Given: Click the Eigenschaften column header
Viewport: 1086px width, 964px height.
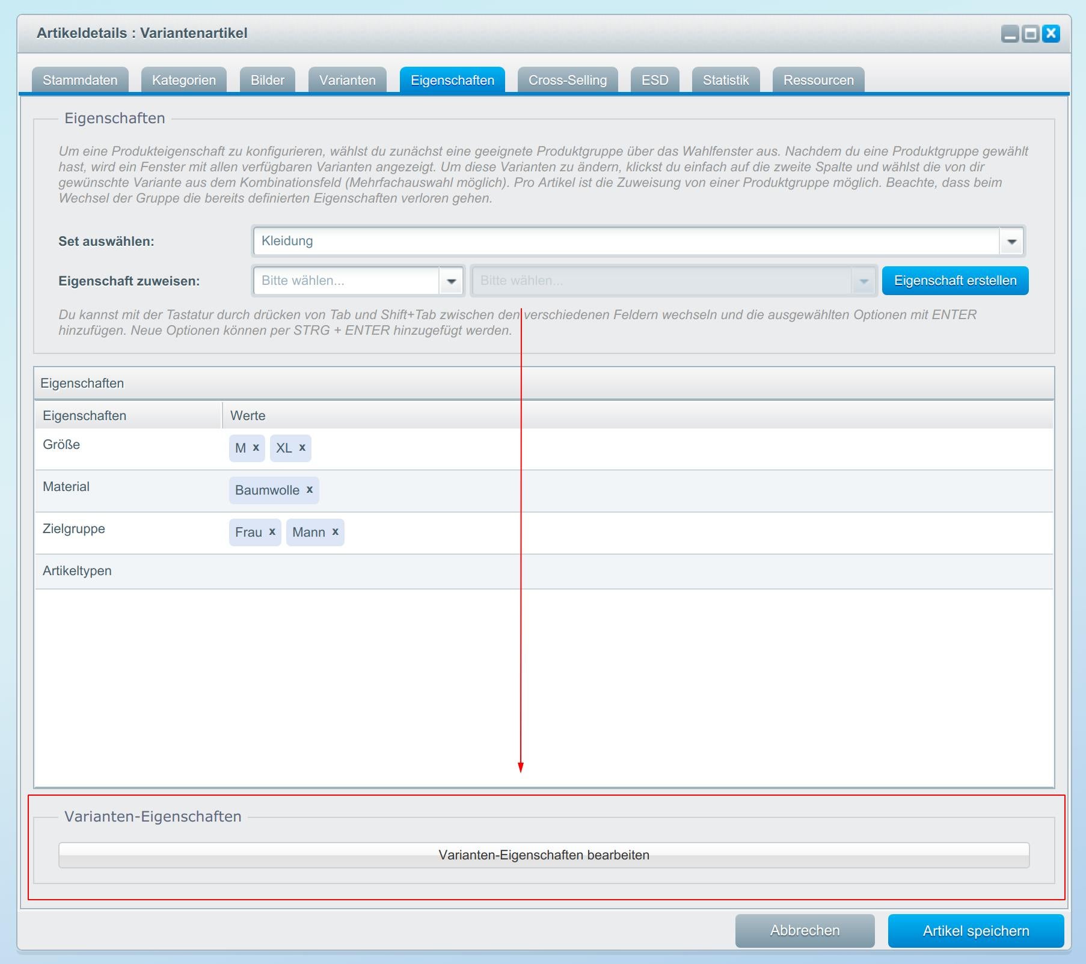Looking at the screenshot, I should click(129, 415).
